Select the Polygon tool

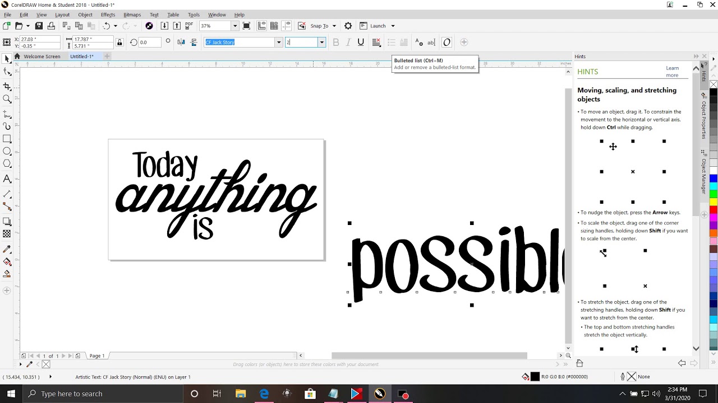[x=7, y=164]
